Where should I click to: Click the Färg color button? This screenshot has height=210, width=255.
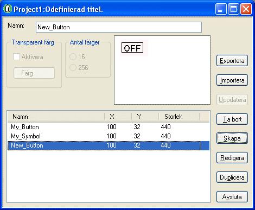(x=34, y=73)
